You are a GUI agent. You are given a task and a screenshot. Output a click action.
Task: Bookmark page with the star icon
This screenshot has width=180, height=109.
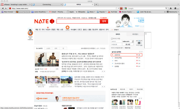pos(116,8)
